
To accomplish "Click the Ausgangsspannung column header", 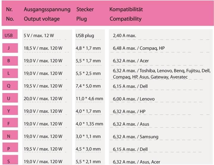I will pos(47,10).
